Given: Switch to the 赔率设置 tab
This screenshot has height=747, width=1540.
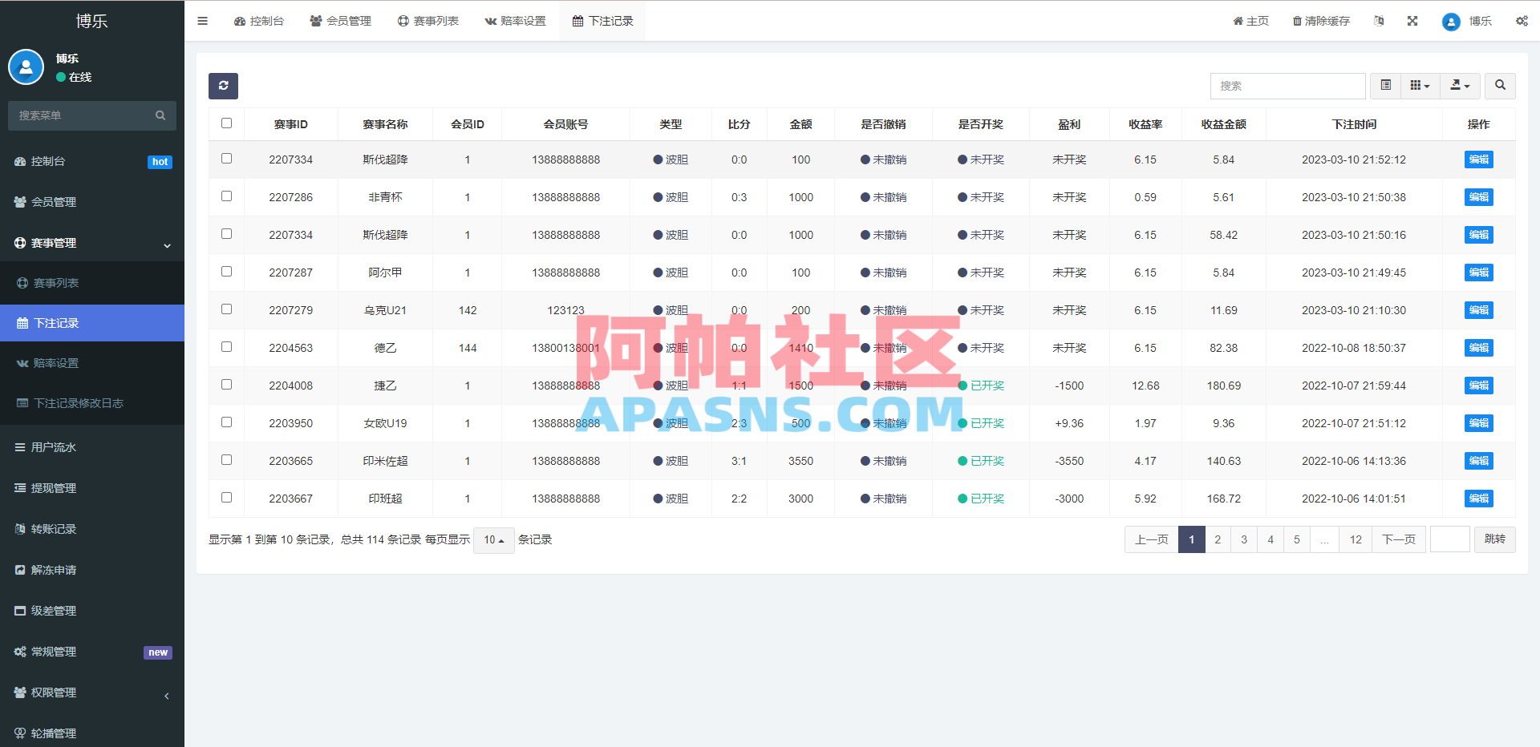Looking at the screenshot, I should [515, 21].
